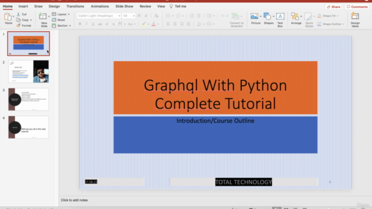Center align text
The height and width of the screenshot is (209, 372).
pyautogui.click(x=175, y=24)
